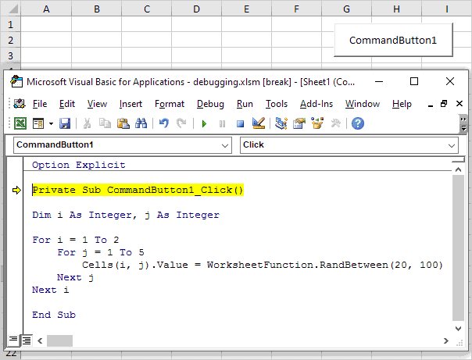Viewport: 472px width, 360px height.
Task: Maximize the Visual Basic editor window
Action: (414, 81)
